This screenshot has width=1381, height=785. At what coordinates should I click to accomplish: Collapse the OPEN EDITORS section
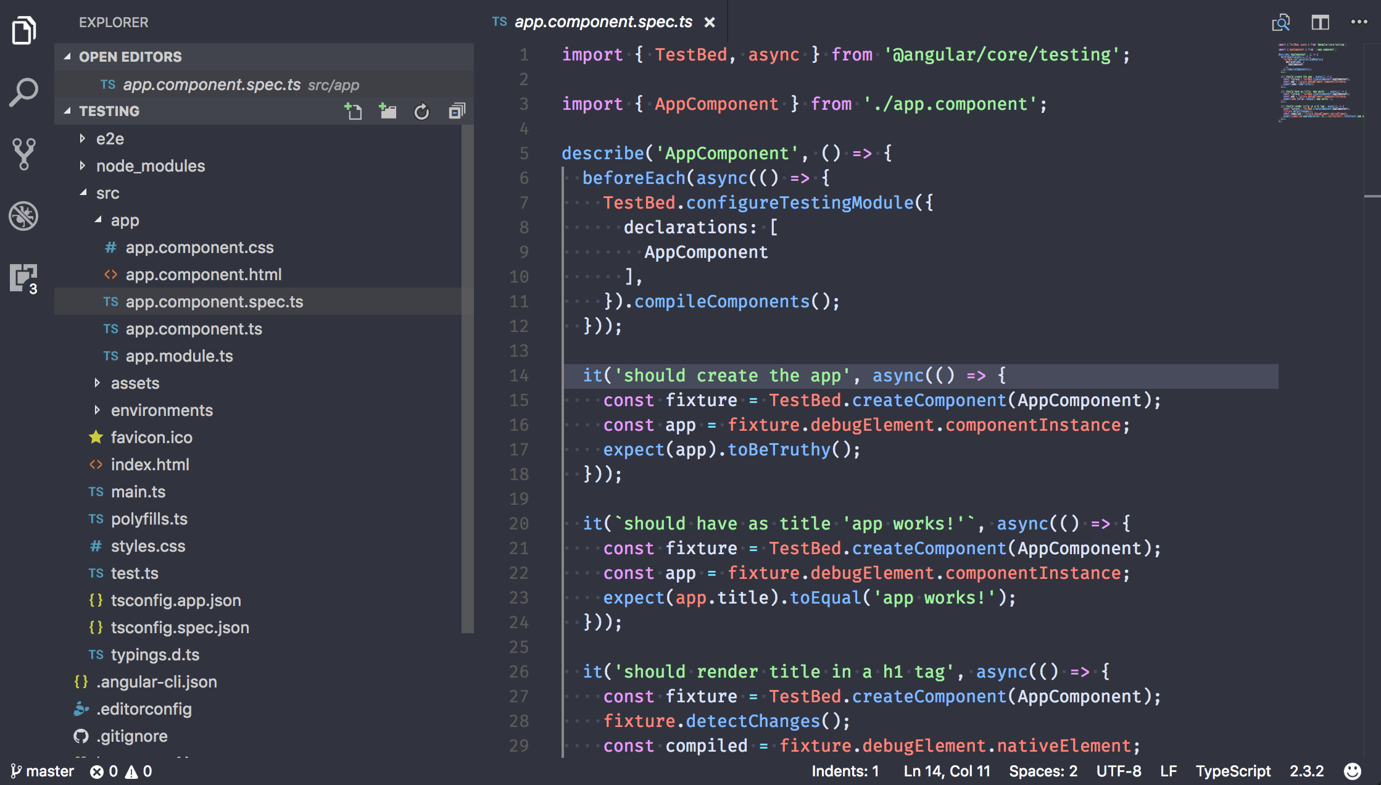67,57
